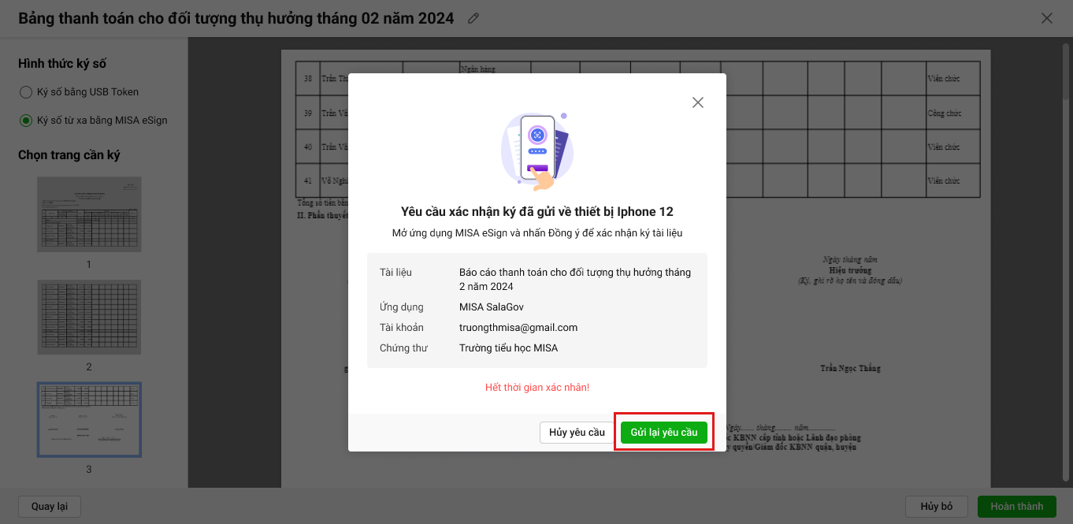This screenshot has height=524, width=1073.
Task: Click the Chọn trang cần ký heading
Action: click(x=69, y=155)
